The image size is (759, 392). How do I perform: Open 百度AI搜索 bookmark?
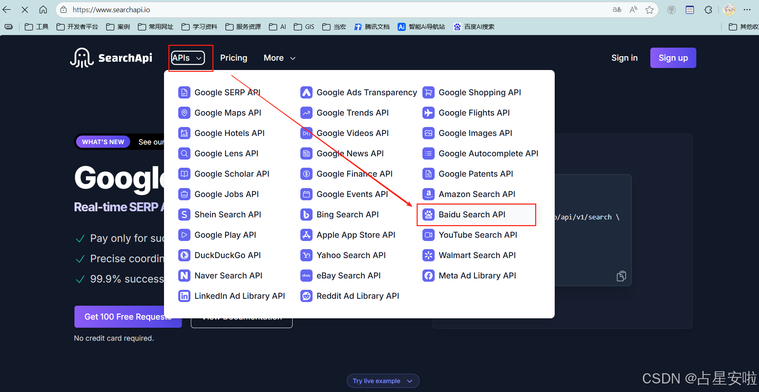(x=474, y=27)
